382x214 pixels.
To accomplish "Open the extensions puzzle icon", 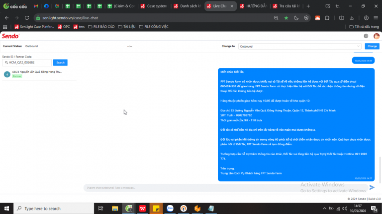I will [x=327, y=18].
